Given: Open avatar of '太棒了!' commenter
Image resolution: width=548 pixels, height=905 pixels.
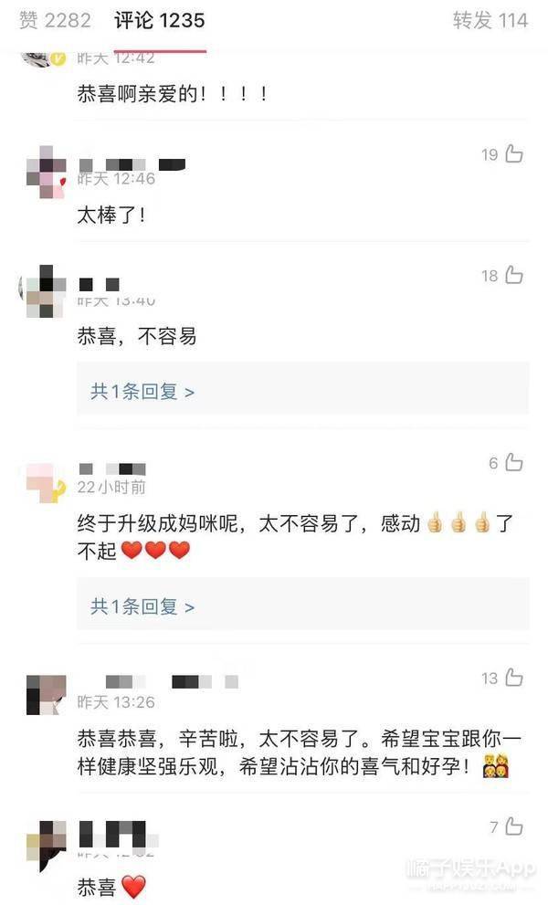Looking at the screenshot, I should [x=47, y=172].
